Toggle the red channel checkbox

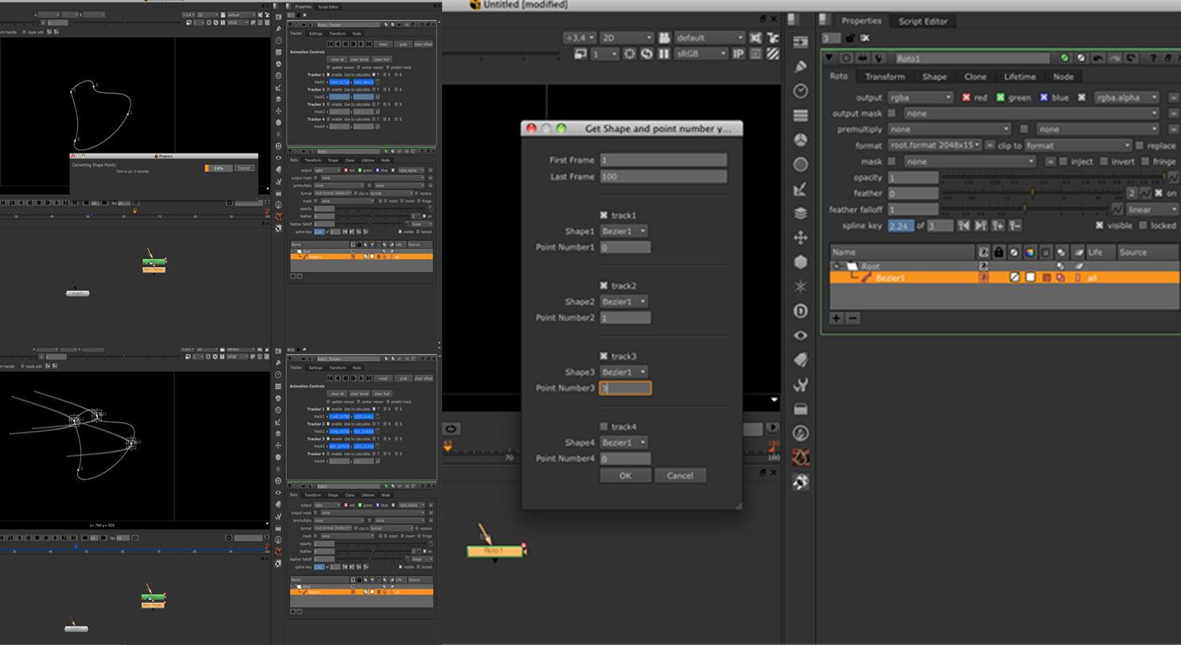coord(966,97)
